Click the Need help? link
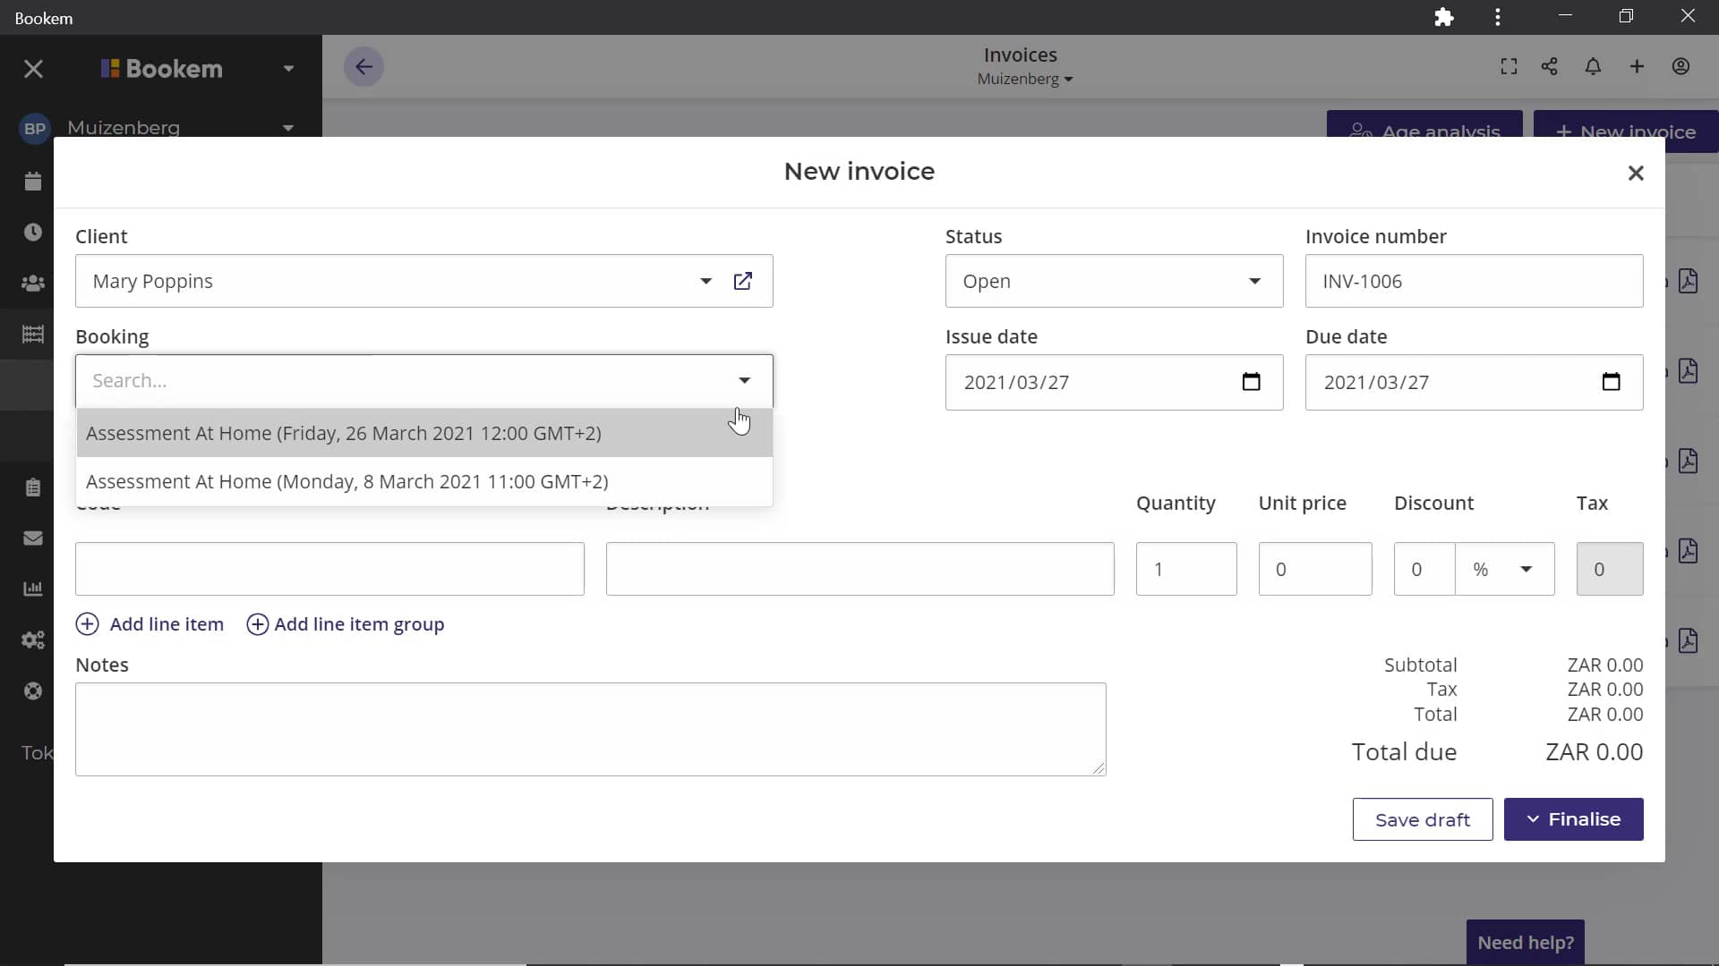The image size is (1719, 966). (1526, 942)
